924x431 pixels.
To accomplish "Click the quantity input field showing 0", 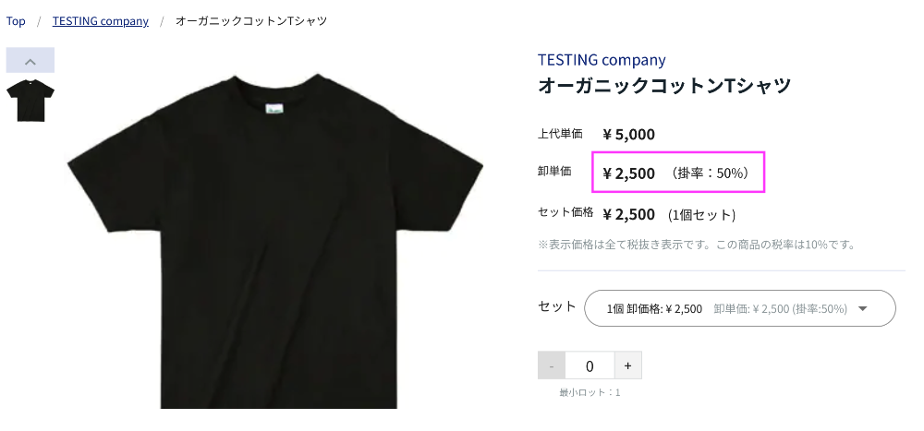I will pyautogui.click(x=590, y=365).
